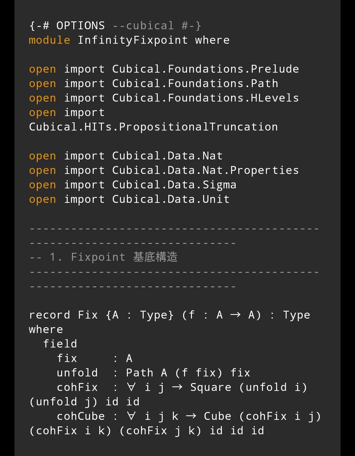Click the Cubical.Data.Unit import
The width and height of the screenshot is (355, 456).
click(171, 199)
